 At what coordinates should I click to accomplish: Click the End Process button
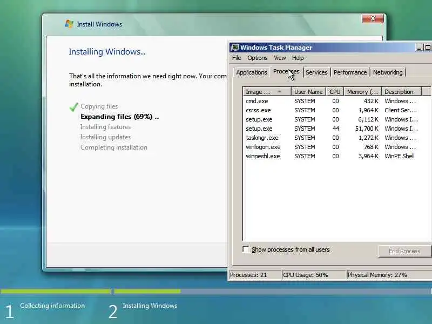(404, 251)
